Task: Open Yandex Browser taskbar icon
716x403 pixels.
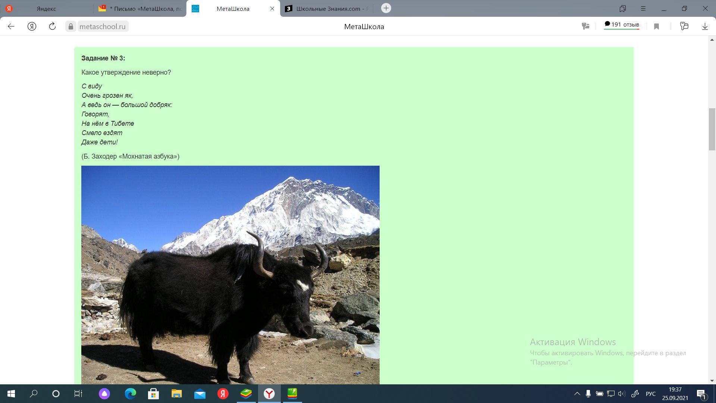Action: coord(269,394)
